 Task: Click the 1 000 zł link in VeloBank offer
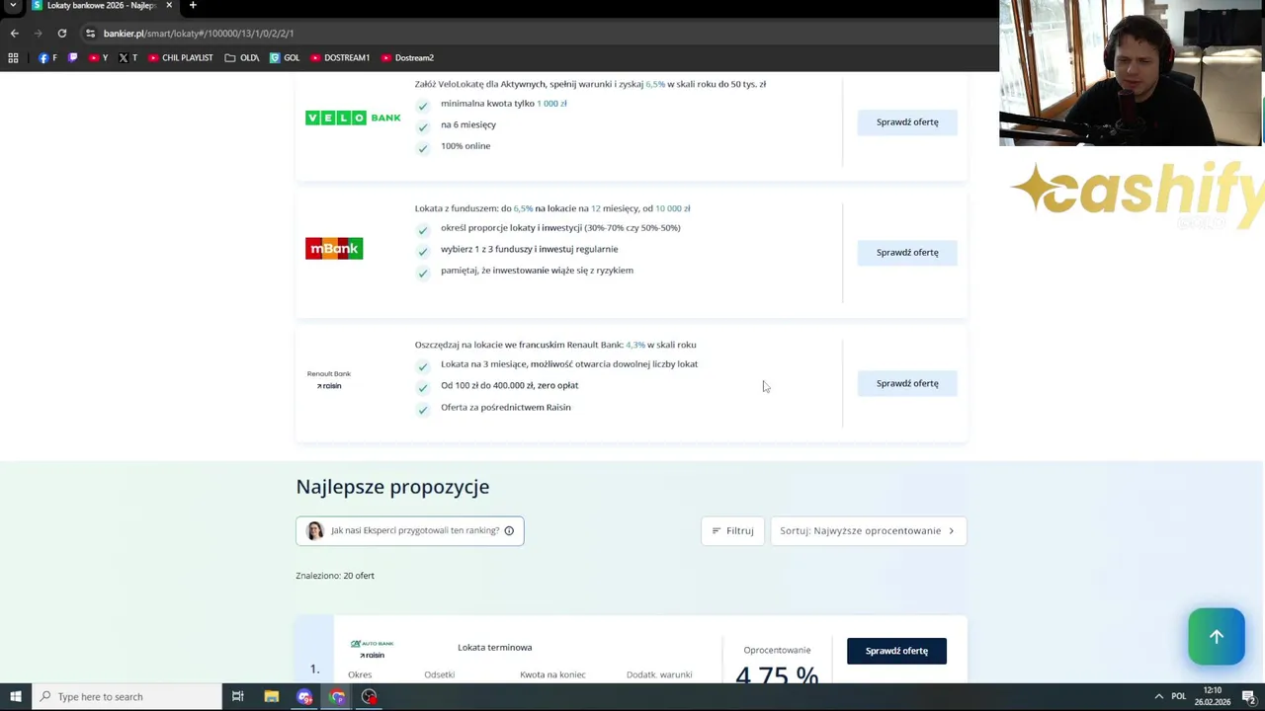551,104
